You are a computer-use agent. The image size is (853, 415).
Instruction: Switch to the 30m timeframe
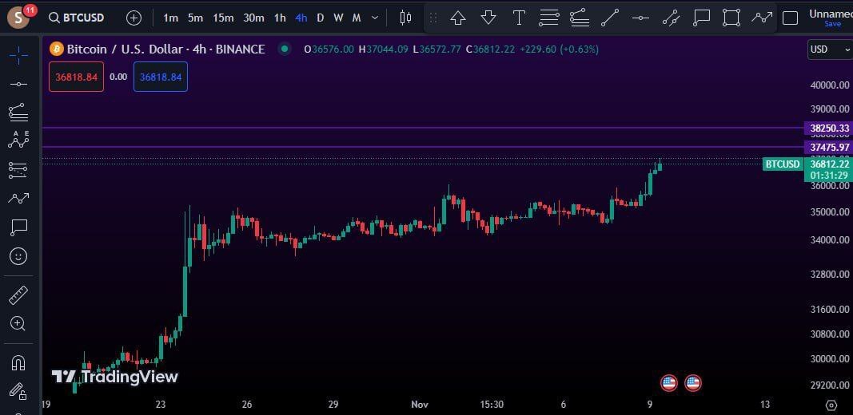click(253, 18)
